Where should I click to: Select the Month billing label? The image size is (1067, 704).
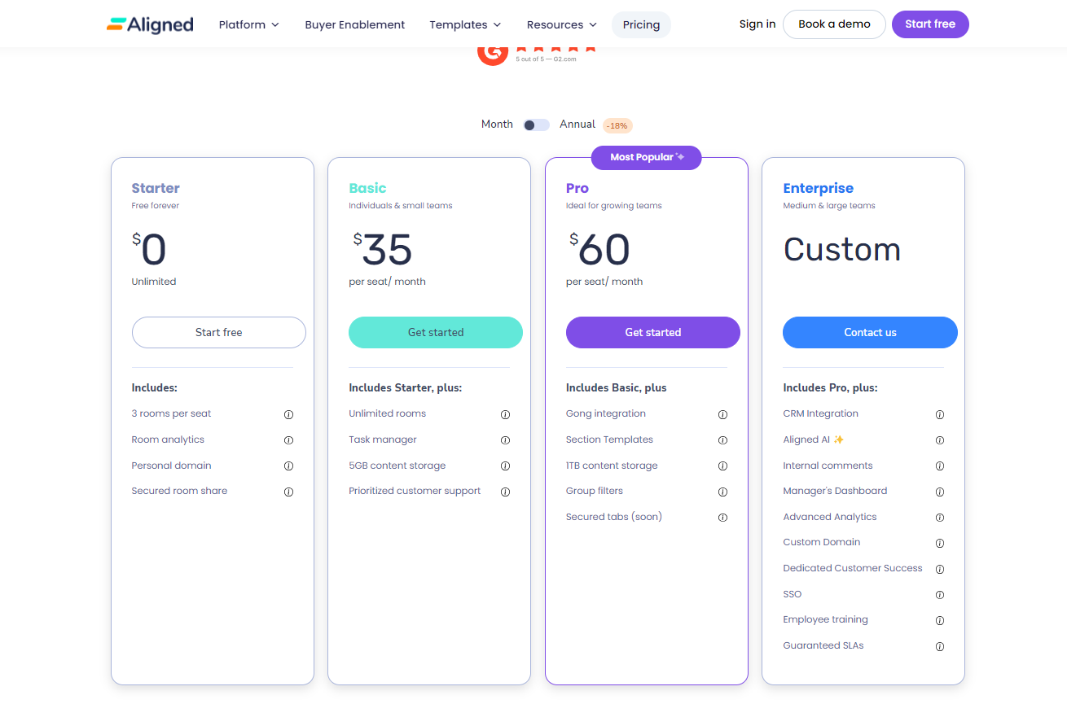tap(497, 125)
